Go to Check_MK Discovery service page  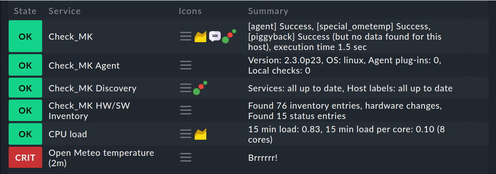[92, 88]
